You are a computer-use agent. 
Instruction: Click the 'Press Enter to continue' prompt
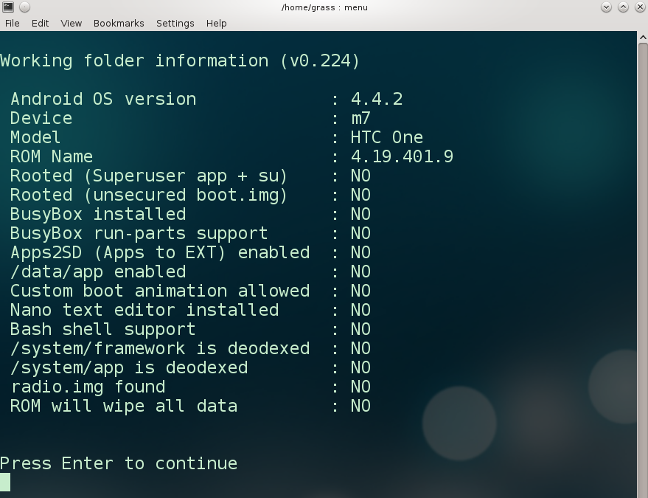119,463
